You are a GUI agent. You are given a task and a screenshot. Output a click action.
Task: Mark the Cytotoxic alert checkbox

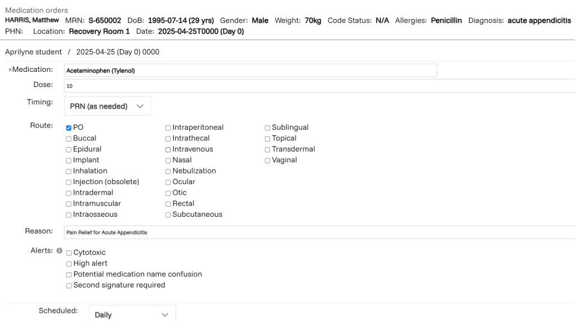(x=69, y=253)
